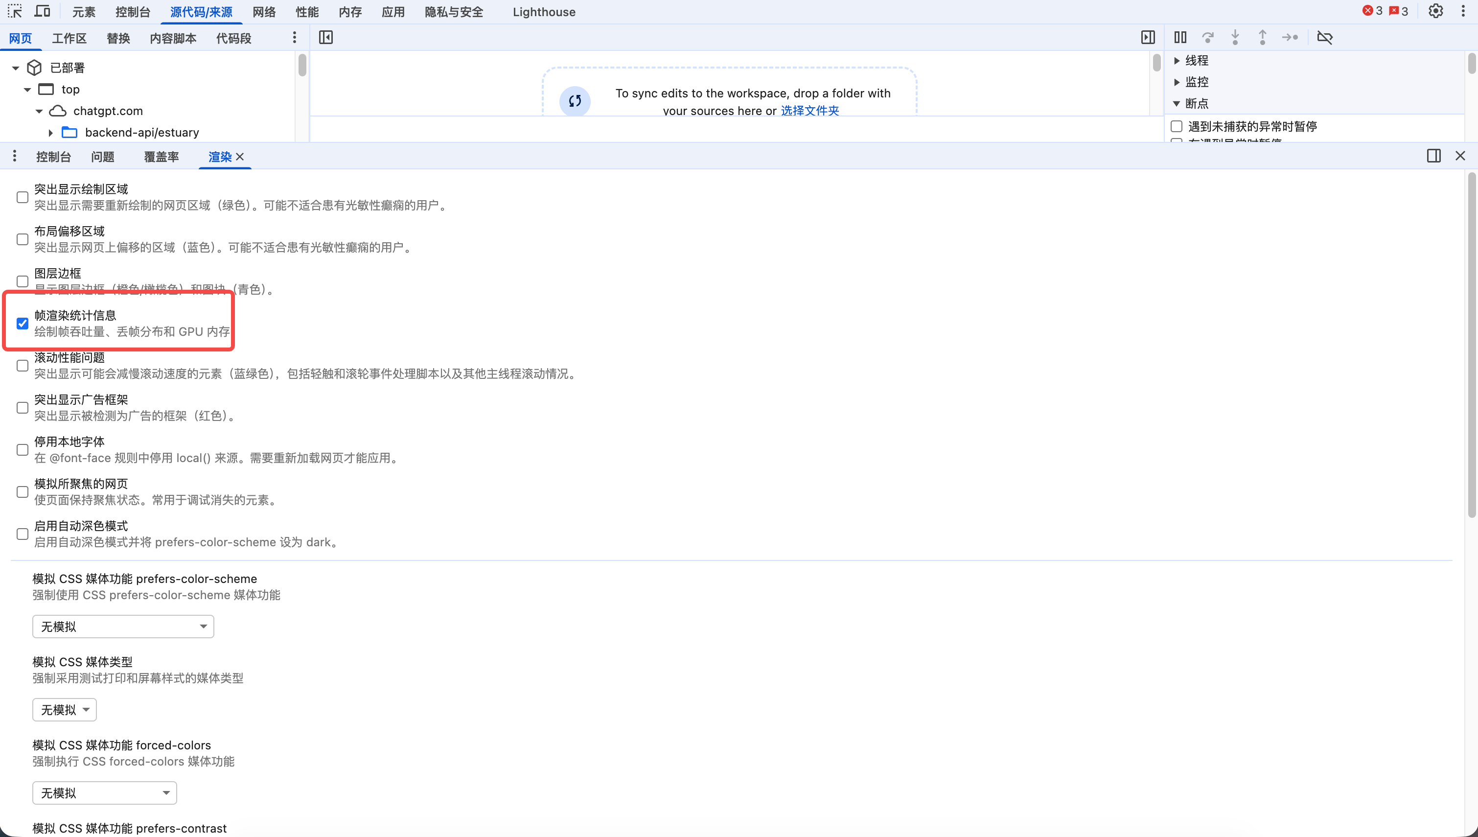Open the forced-colors 无模拟 dropdown
Screen dimensions: 1478x837
[105, 793]
